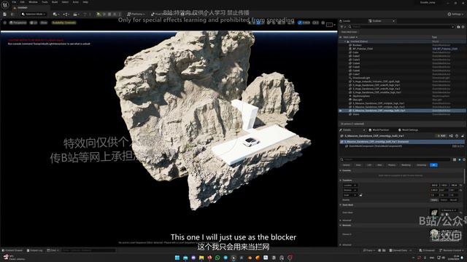The image size is (467, 262).
Task: Toggle the Scale lock icon
Action: coord(361,195)
